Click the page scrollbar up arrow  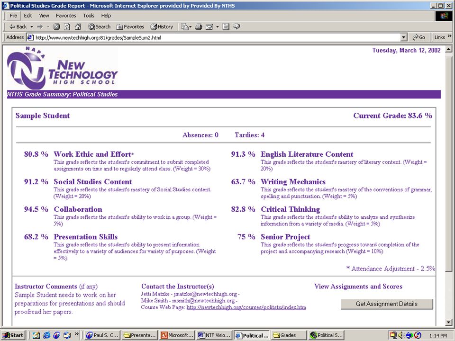pos(449,49)
